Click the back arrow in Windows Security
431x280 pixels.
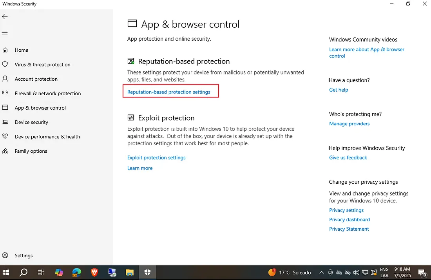pyautogui.click(x=5, y=16)
